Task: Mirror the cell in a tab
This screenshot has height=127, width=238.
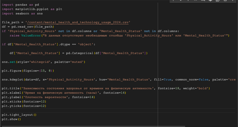Action: click(218, 1)
